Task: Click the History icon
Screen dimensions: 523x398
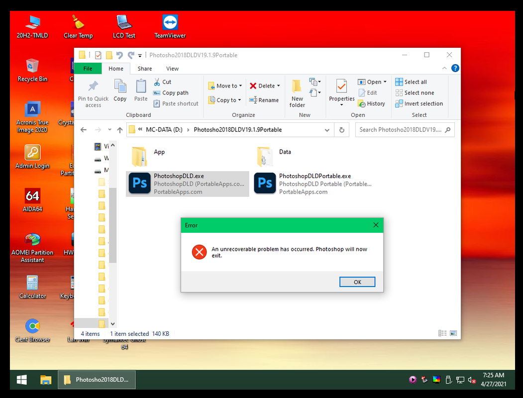Action: coord(362,103)
